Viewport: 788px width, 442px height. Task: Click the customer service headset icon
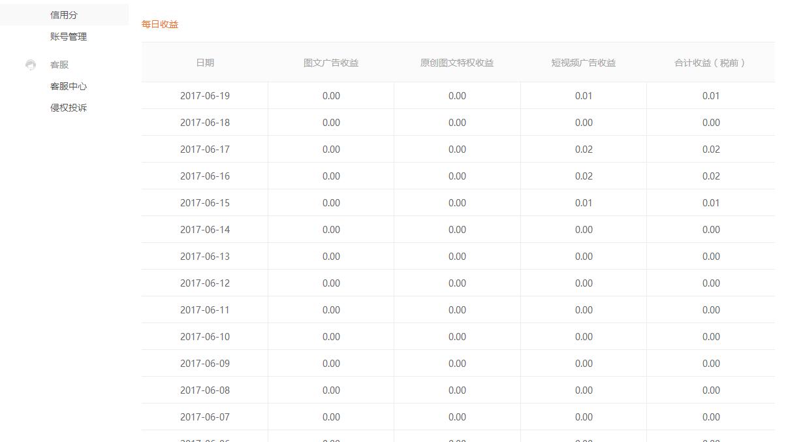[31, 65]
